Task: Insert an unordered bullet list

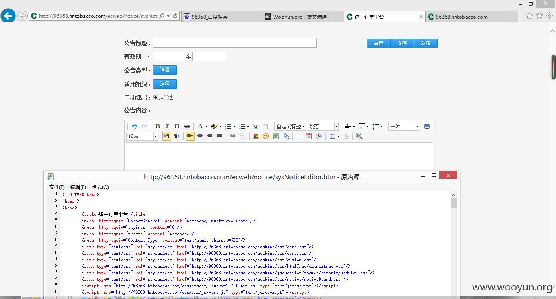Action: [x=242, y=126]
